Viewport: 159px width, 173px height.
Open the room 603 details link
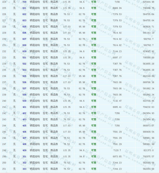(x=24, y=20)
